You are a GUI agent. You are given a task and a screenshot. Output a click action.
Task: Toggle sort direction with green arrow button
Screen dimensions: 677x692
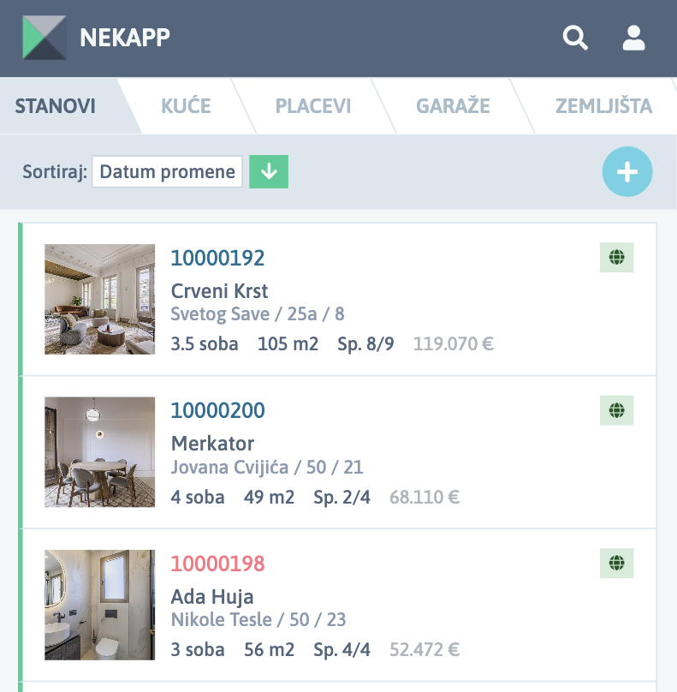(x=269, y=171)
